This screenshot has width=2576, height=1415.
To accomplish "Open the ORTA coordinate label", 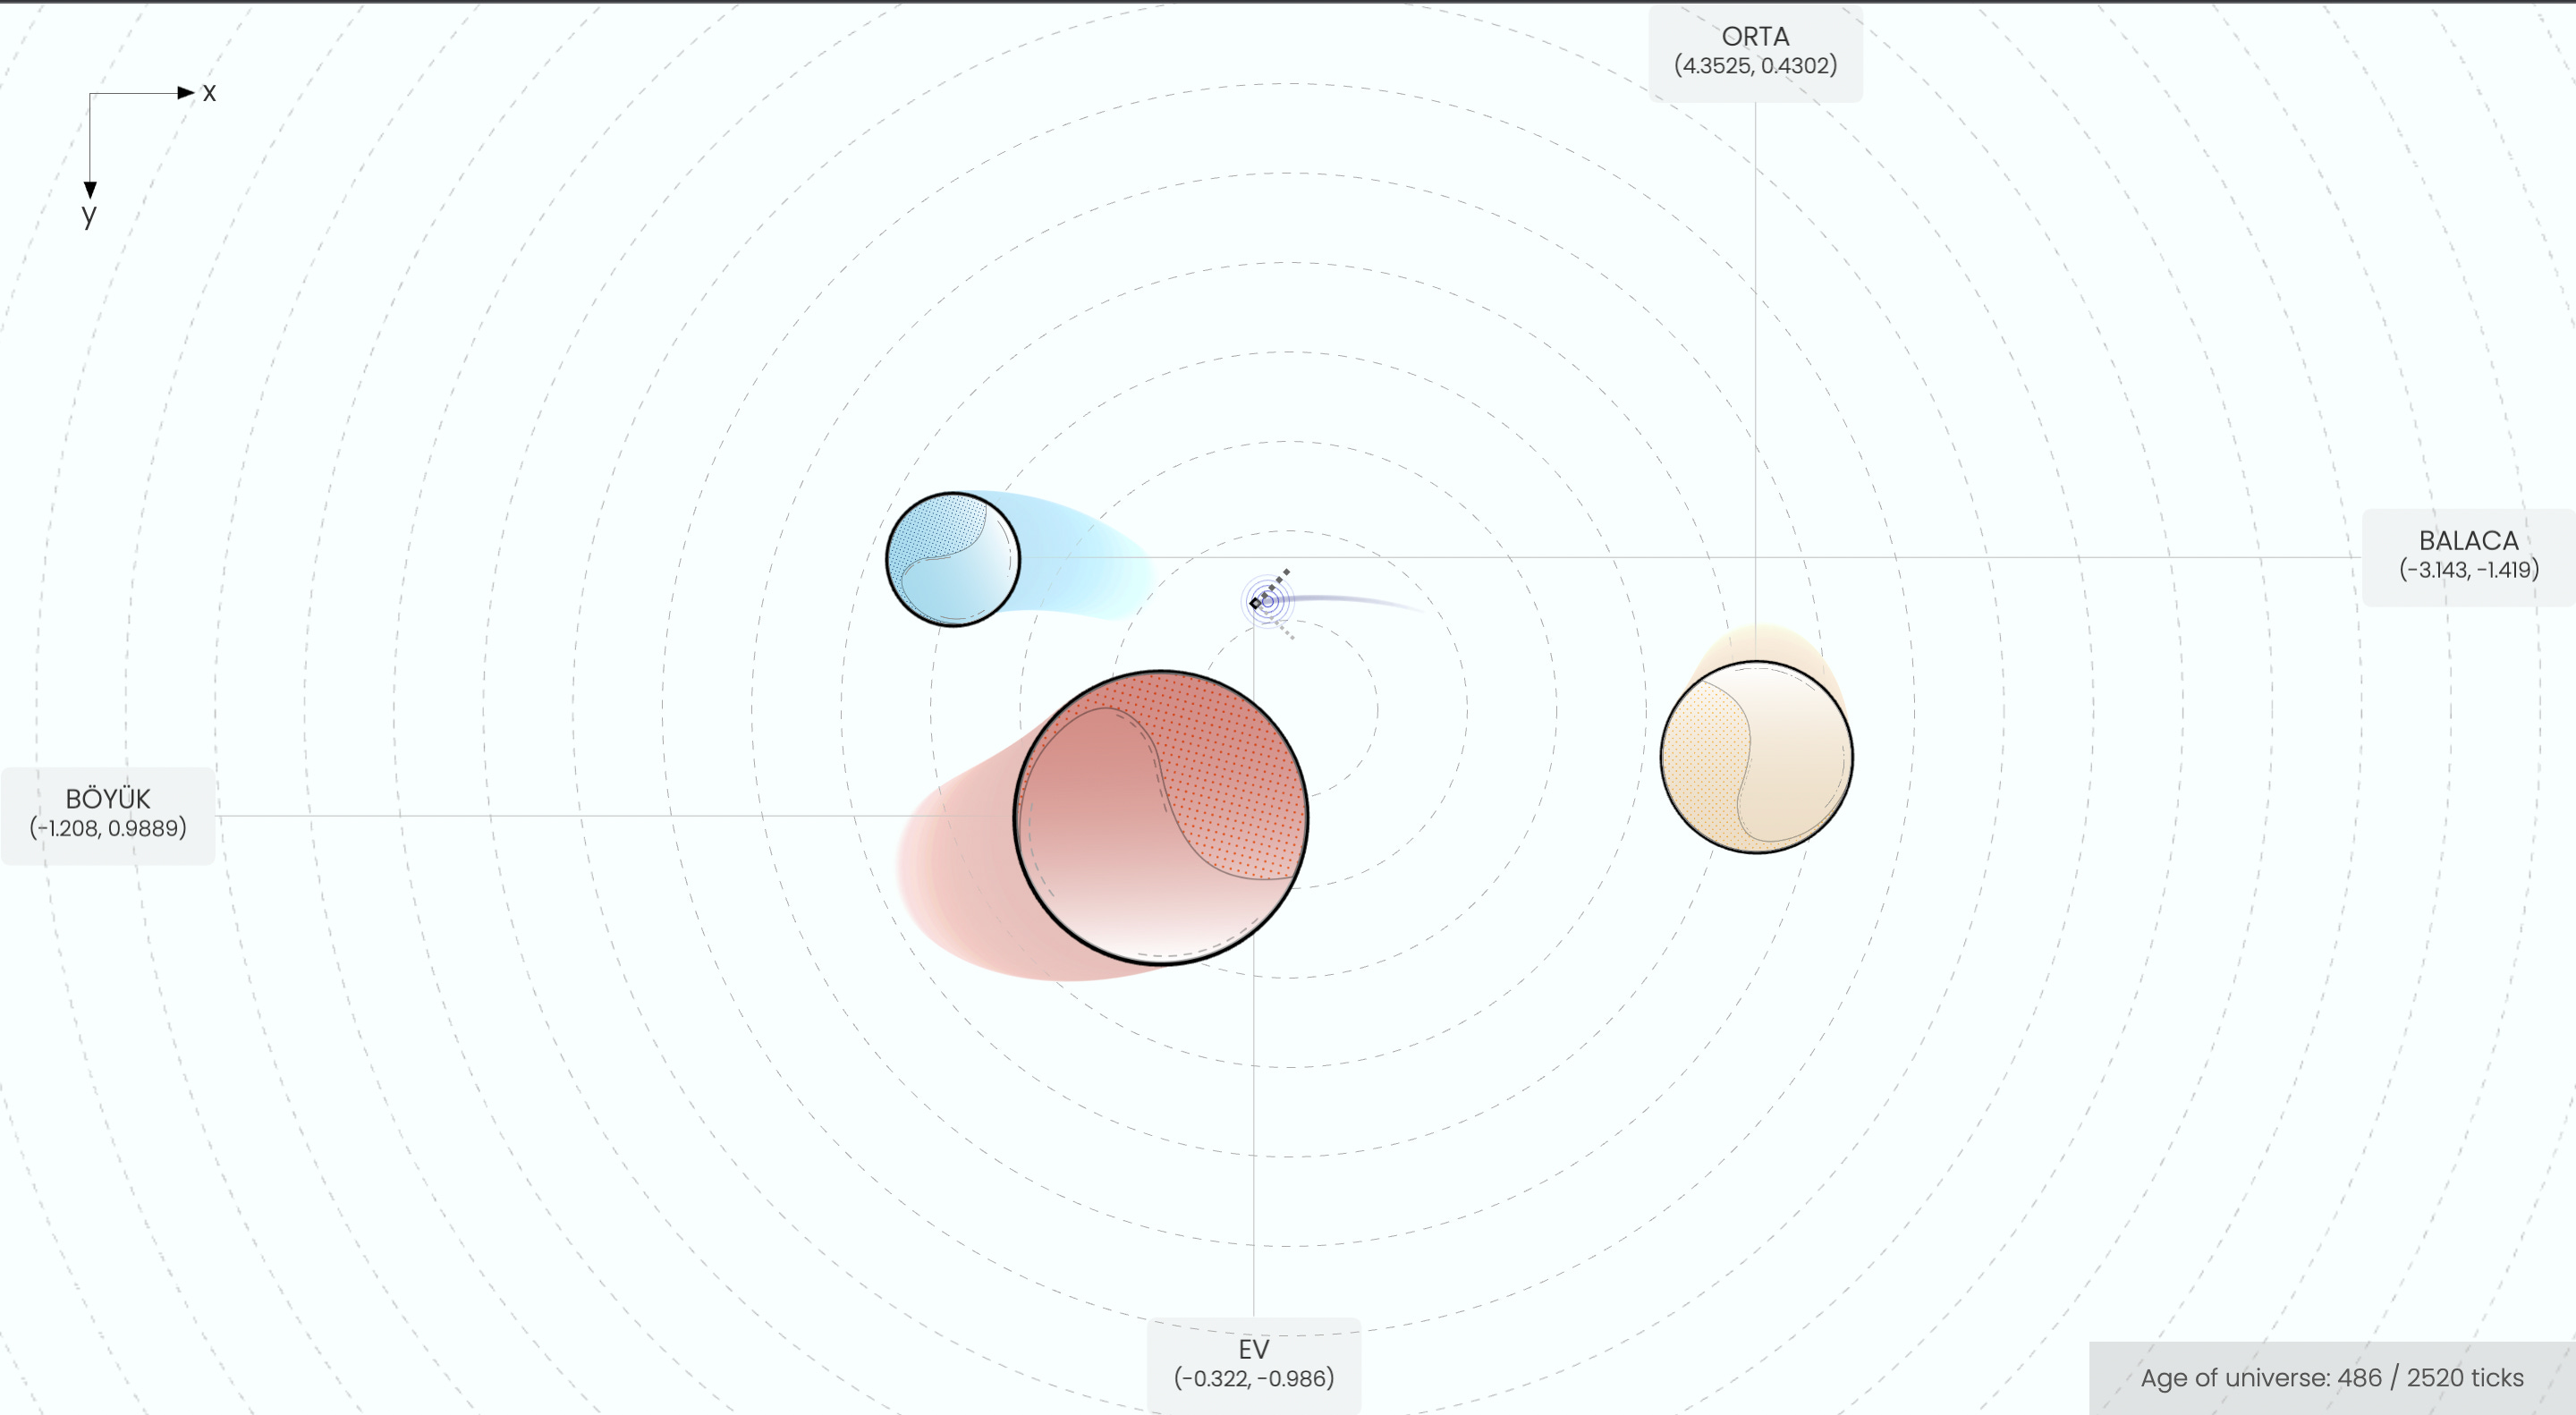I will click(x=1755, y=51).
